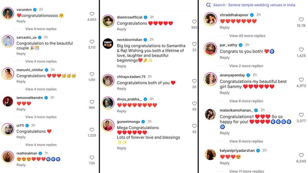The image size is (308, 173).
Task: Heart kalyanipriyadarshan's comment
Action: (301, 155)
